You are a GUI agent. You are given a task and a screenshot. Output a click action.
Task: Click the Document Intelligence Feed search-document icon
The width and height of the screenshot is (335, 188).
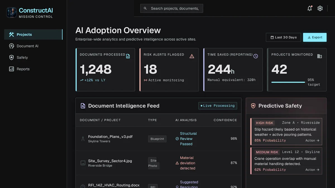(83, 106)
